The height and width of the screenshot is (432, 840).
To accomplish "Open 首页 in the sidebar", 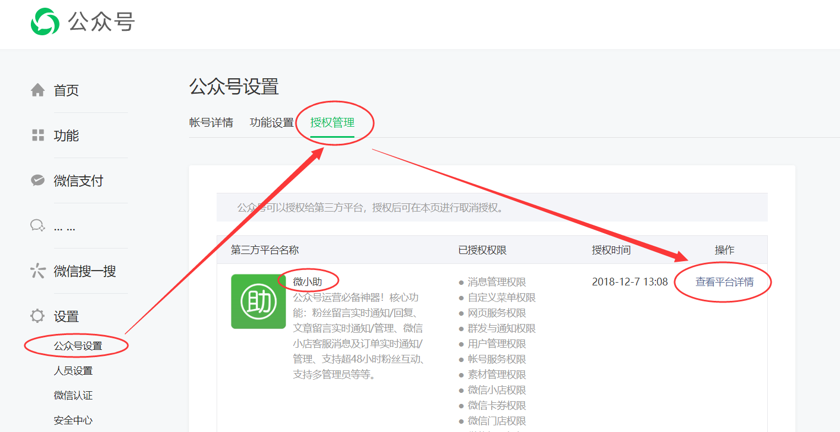I will click(x=66, y=90).
